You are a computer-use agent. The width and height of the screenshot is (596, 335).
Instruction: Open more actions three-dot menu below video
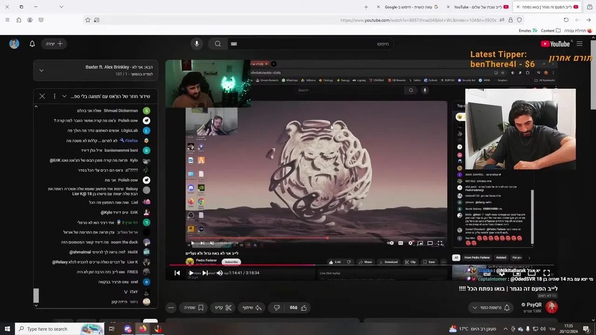tap(171, 308)
